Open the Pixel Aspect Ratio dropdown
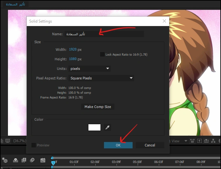 pos(101,78)
